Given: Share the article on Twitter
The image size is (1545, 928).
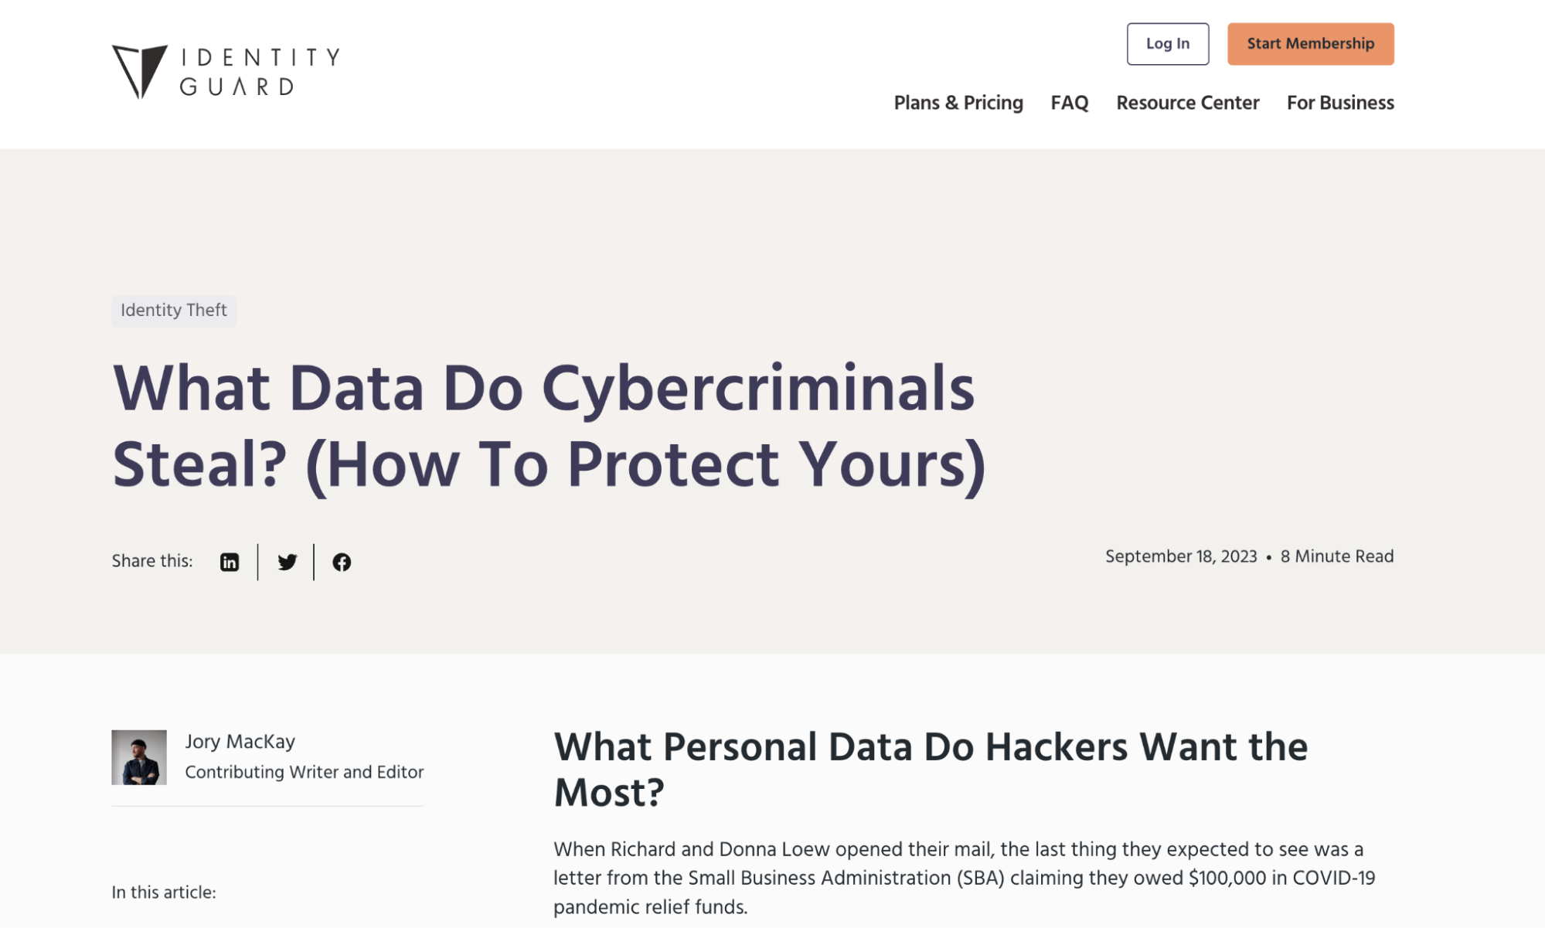Looking at the screenshot, I should [x=287, y=562].
